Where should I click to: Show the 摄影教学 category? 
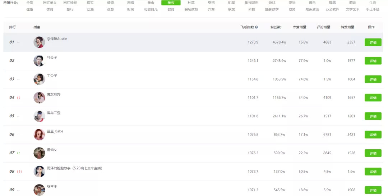272,9
